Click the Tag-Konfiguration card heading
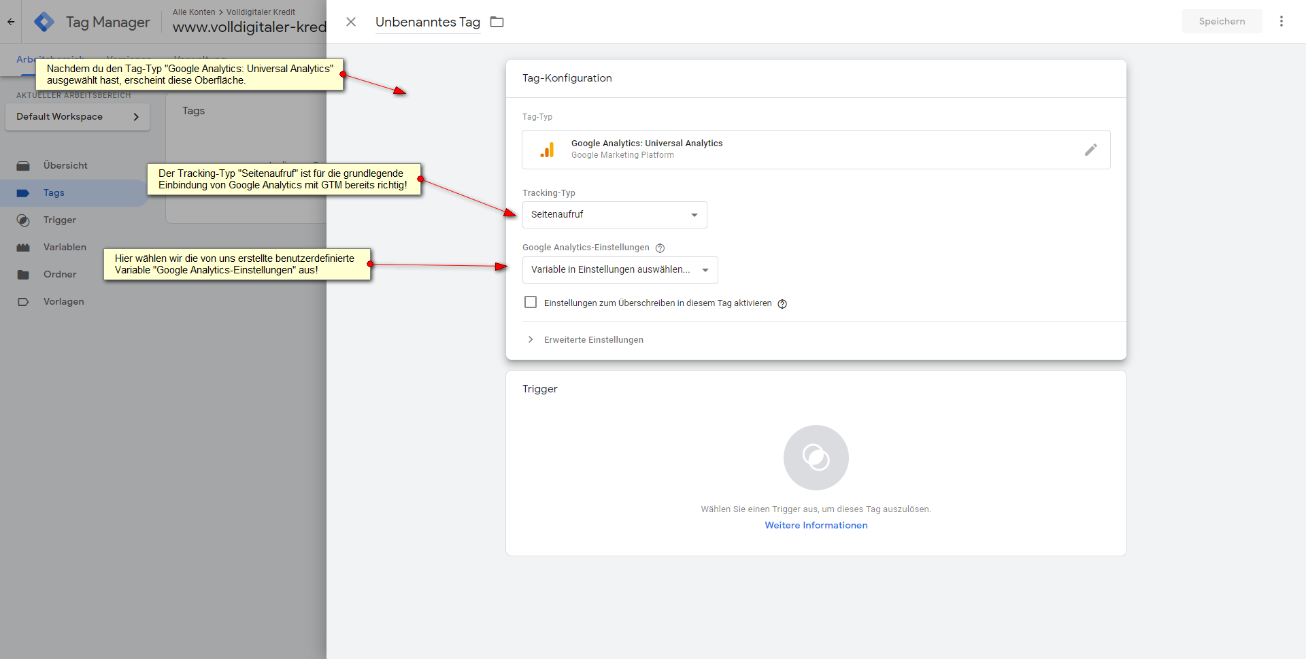The image size is (1306, 659). click(x=567, y=78)
